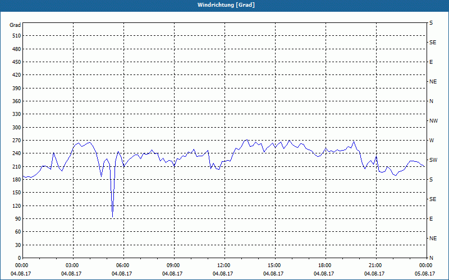Select the 450 y-axis label
This screenshot has height=280, width=449.
[16, 62]
